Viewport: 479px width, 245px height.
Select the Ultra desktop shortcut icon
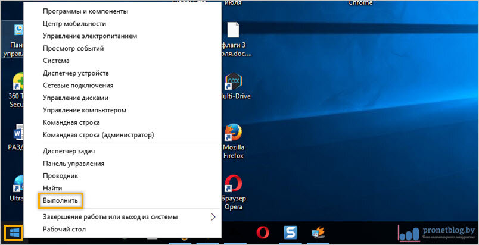17,189
